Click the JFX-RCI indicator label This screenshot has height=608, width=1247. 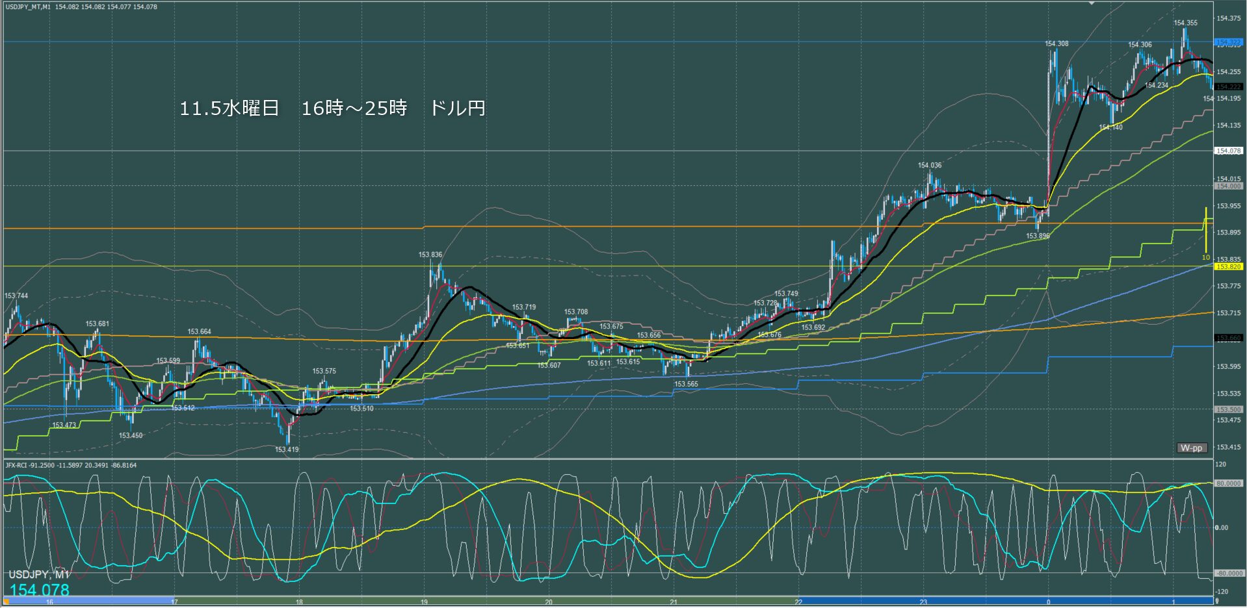point(70,465)
